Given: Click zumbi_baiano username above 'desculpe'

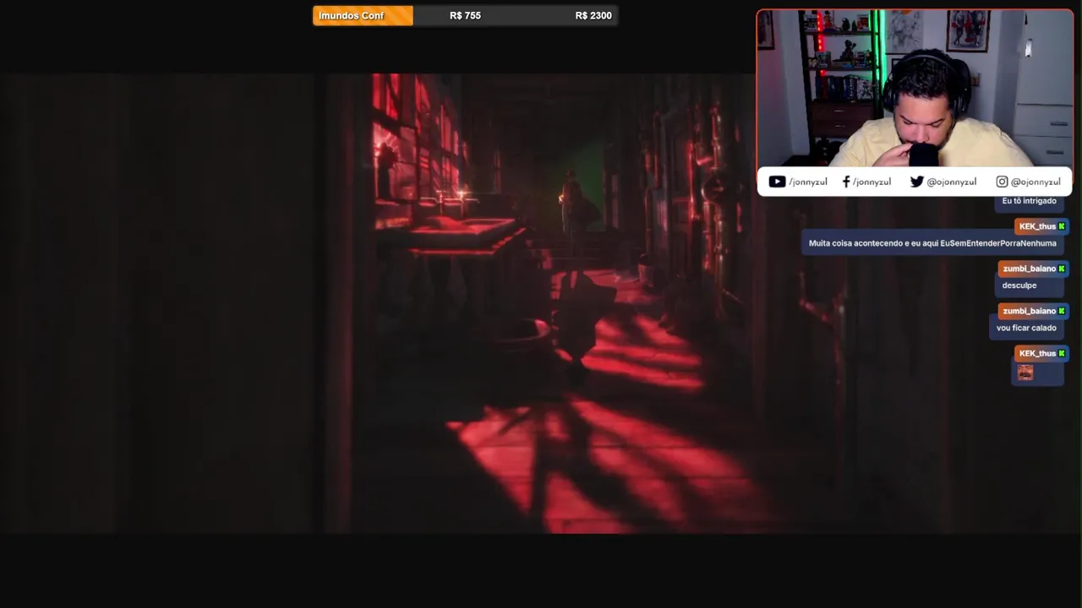Looking at the screenshot, I should click(1029, 269).
